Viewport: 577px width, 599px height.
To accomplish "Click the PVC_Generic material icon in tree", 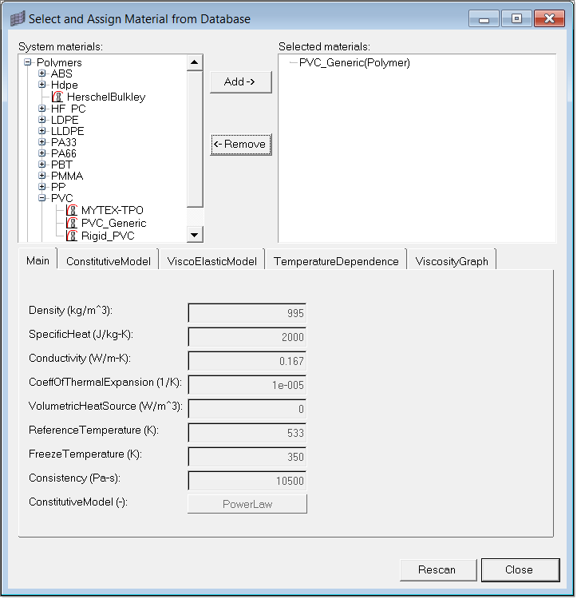I will tap(72, 224).
